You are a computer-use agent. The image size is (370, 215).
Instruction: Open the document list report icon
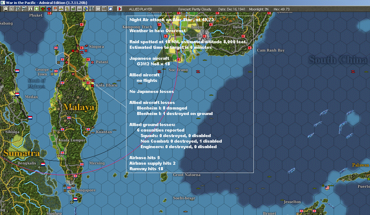12,9
